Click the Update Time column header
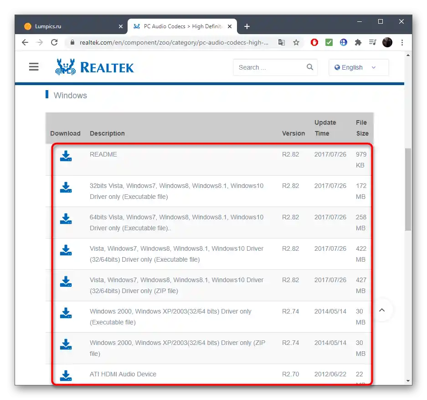 [325, 128]
